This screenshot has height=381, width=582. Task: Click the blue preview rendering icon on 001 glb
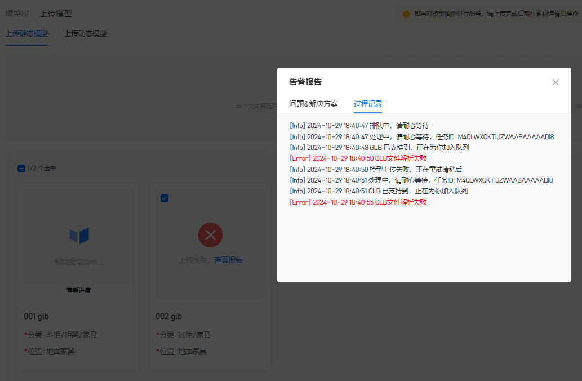pyautogui.click(x=79, y=236)
